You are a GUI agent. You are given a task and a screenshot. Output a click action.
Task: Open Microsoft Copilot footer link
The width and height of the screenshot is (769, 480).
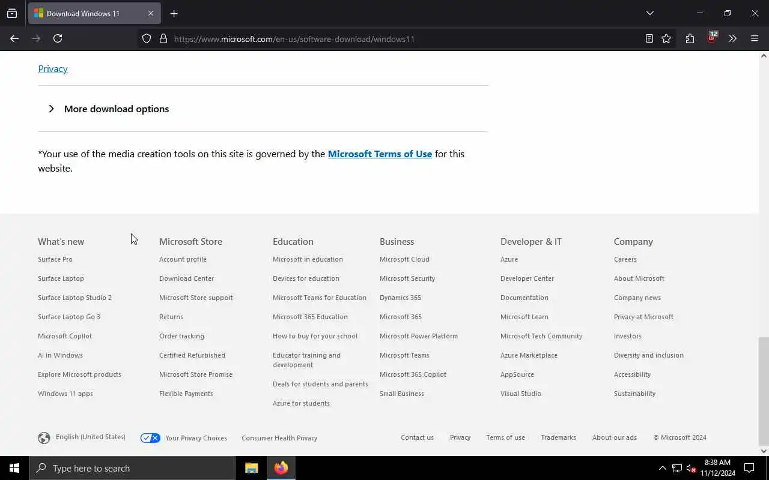[65, 336]
